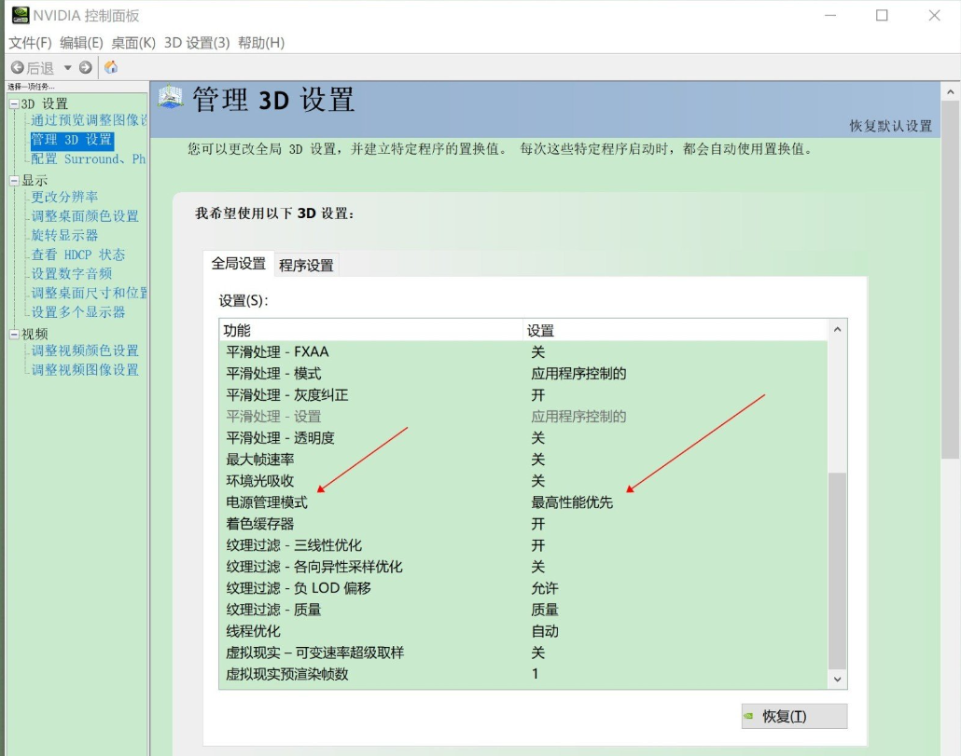Open 旋转显示器 in the sidebar
This screenshot has height=756, width=961.
pyautogui.click(x=64, y=236)
